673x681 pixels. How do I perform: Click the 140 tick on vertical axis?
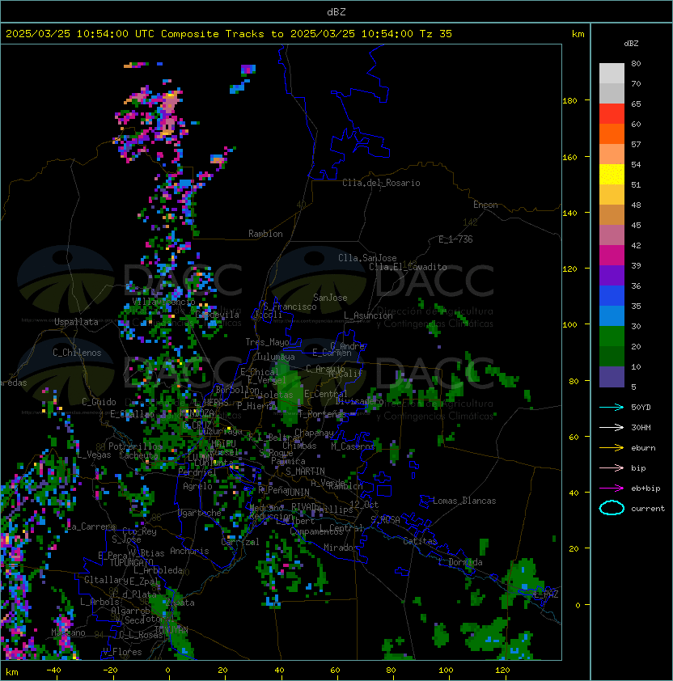pos(569,213)
